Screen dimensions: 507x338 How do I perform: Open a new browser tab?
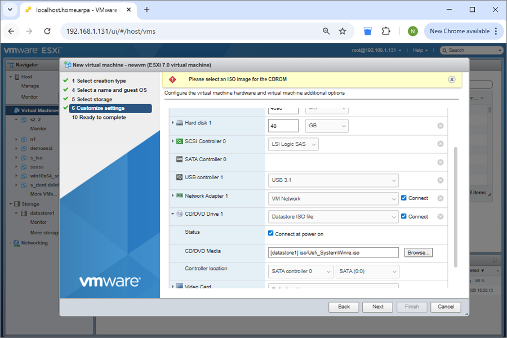pos(147,10)
